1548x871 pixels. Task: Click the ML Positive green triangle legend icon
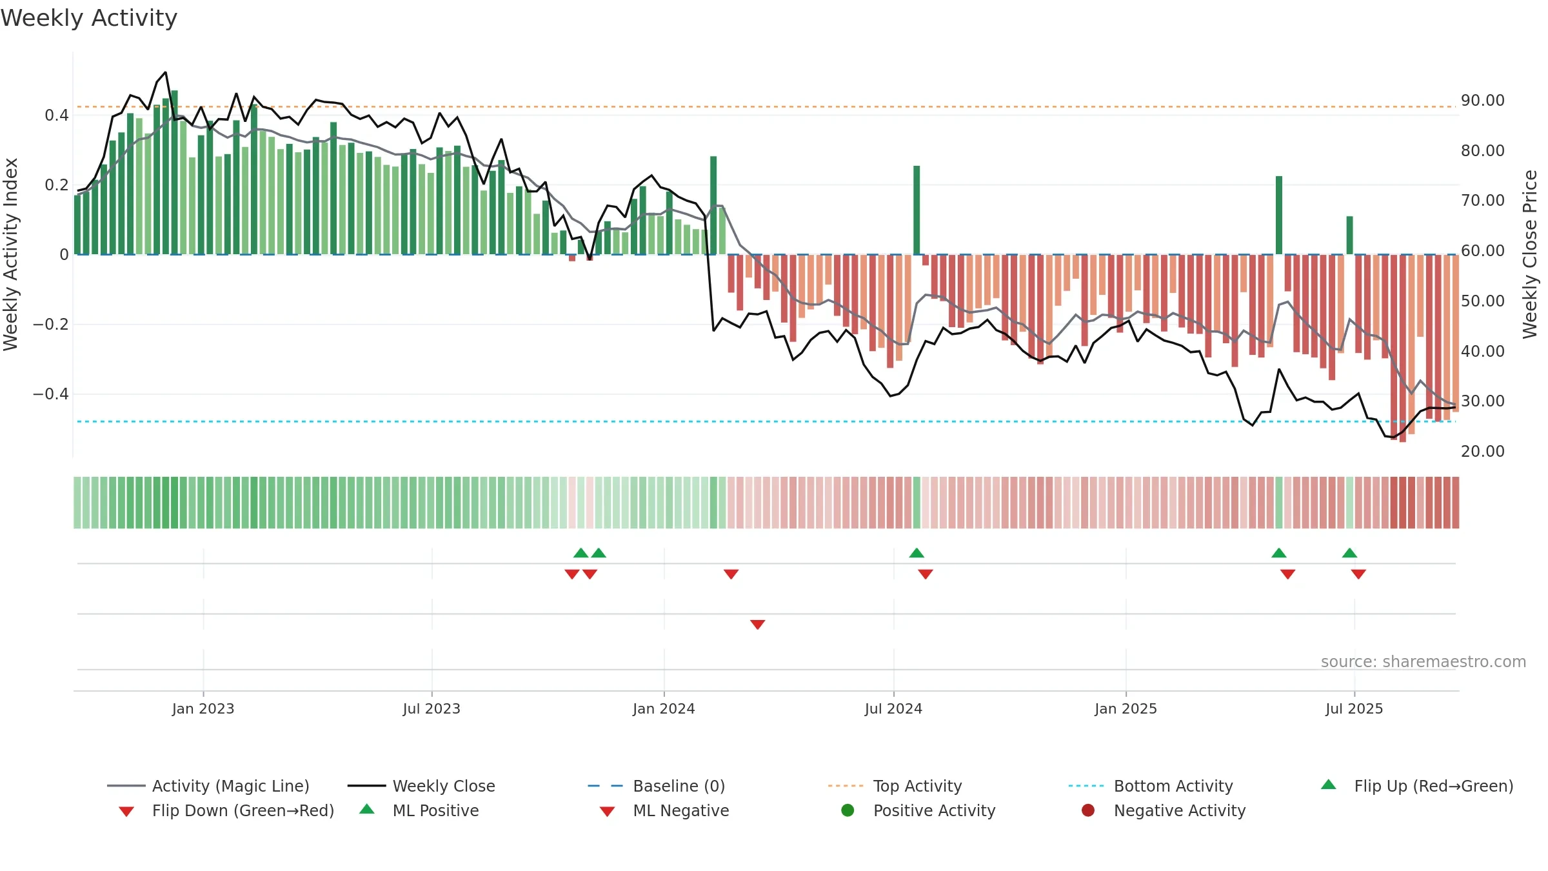(x=367, y=809)
